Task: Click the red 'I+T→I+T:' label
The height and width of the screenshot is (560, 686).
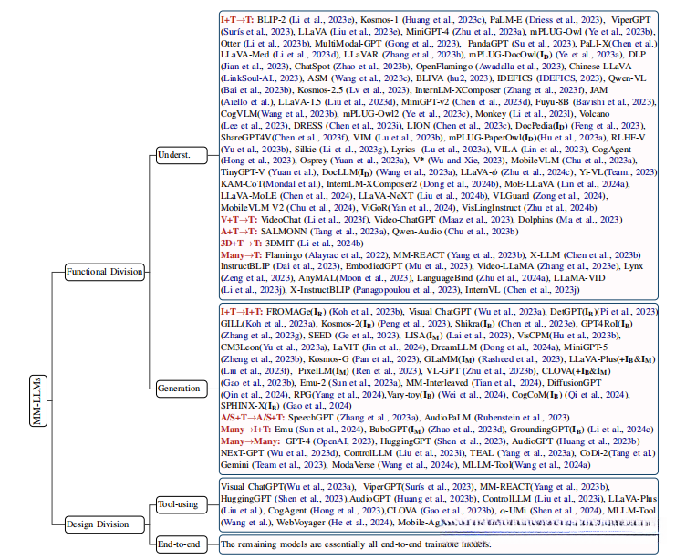Action: pyautogui.click(x=242, y=312)
